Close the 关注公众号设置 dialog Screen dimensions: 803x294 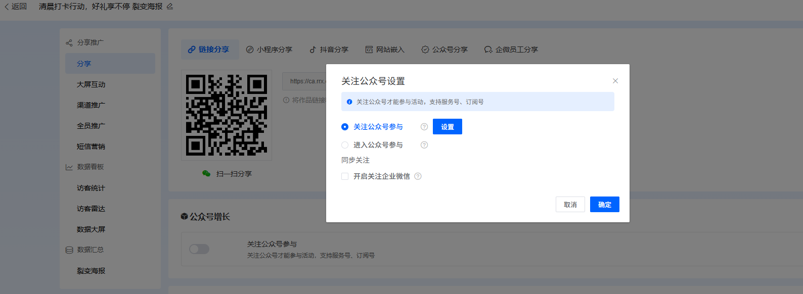point(615,81)
